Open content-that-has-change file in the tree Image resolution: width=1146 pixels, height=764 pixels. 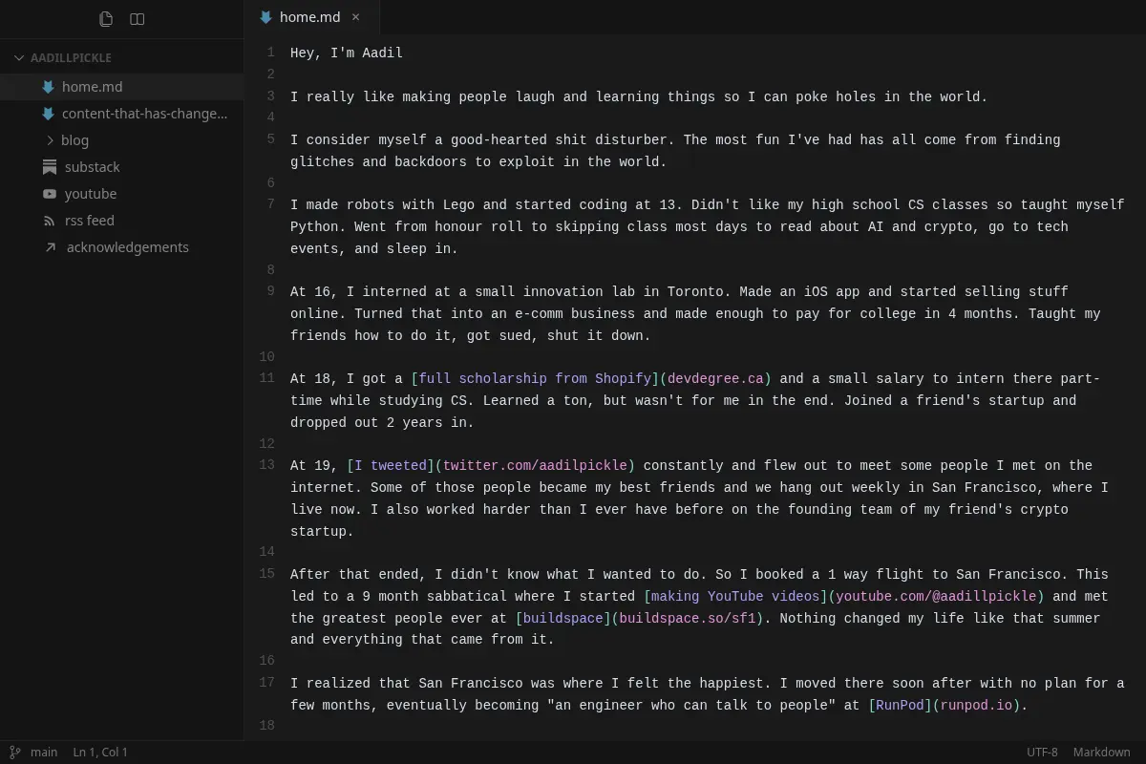[144, 114]
